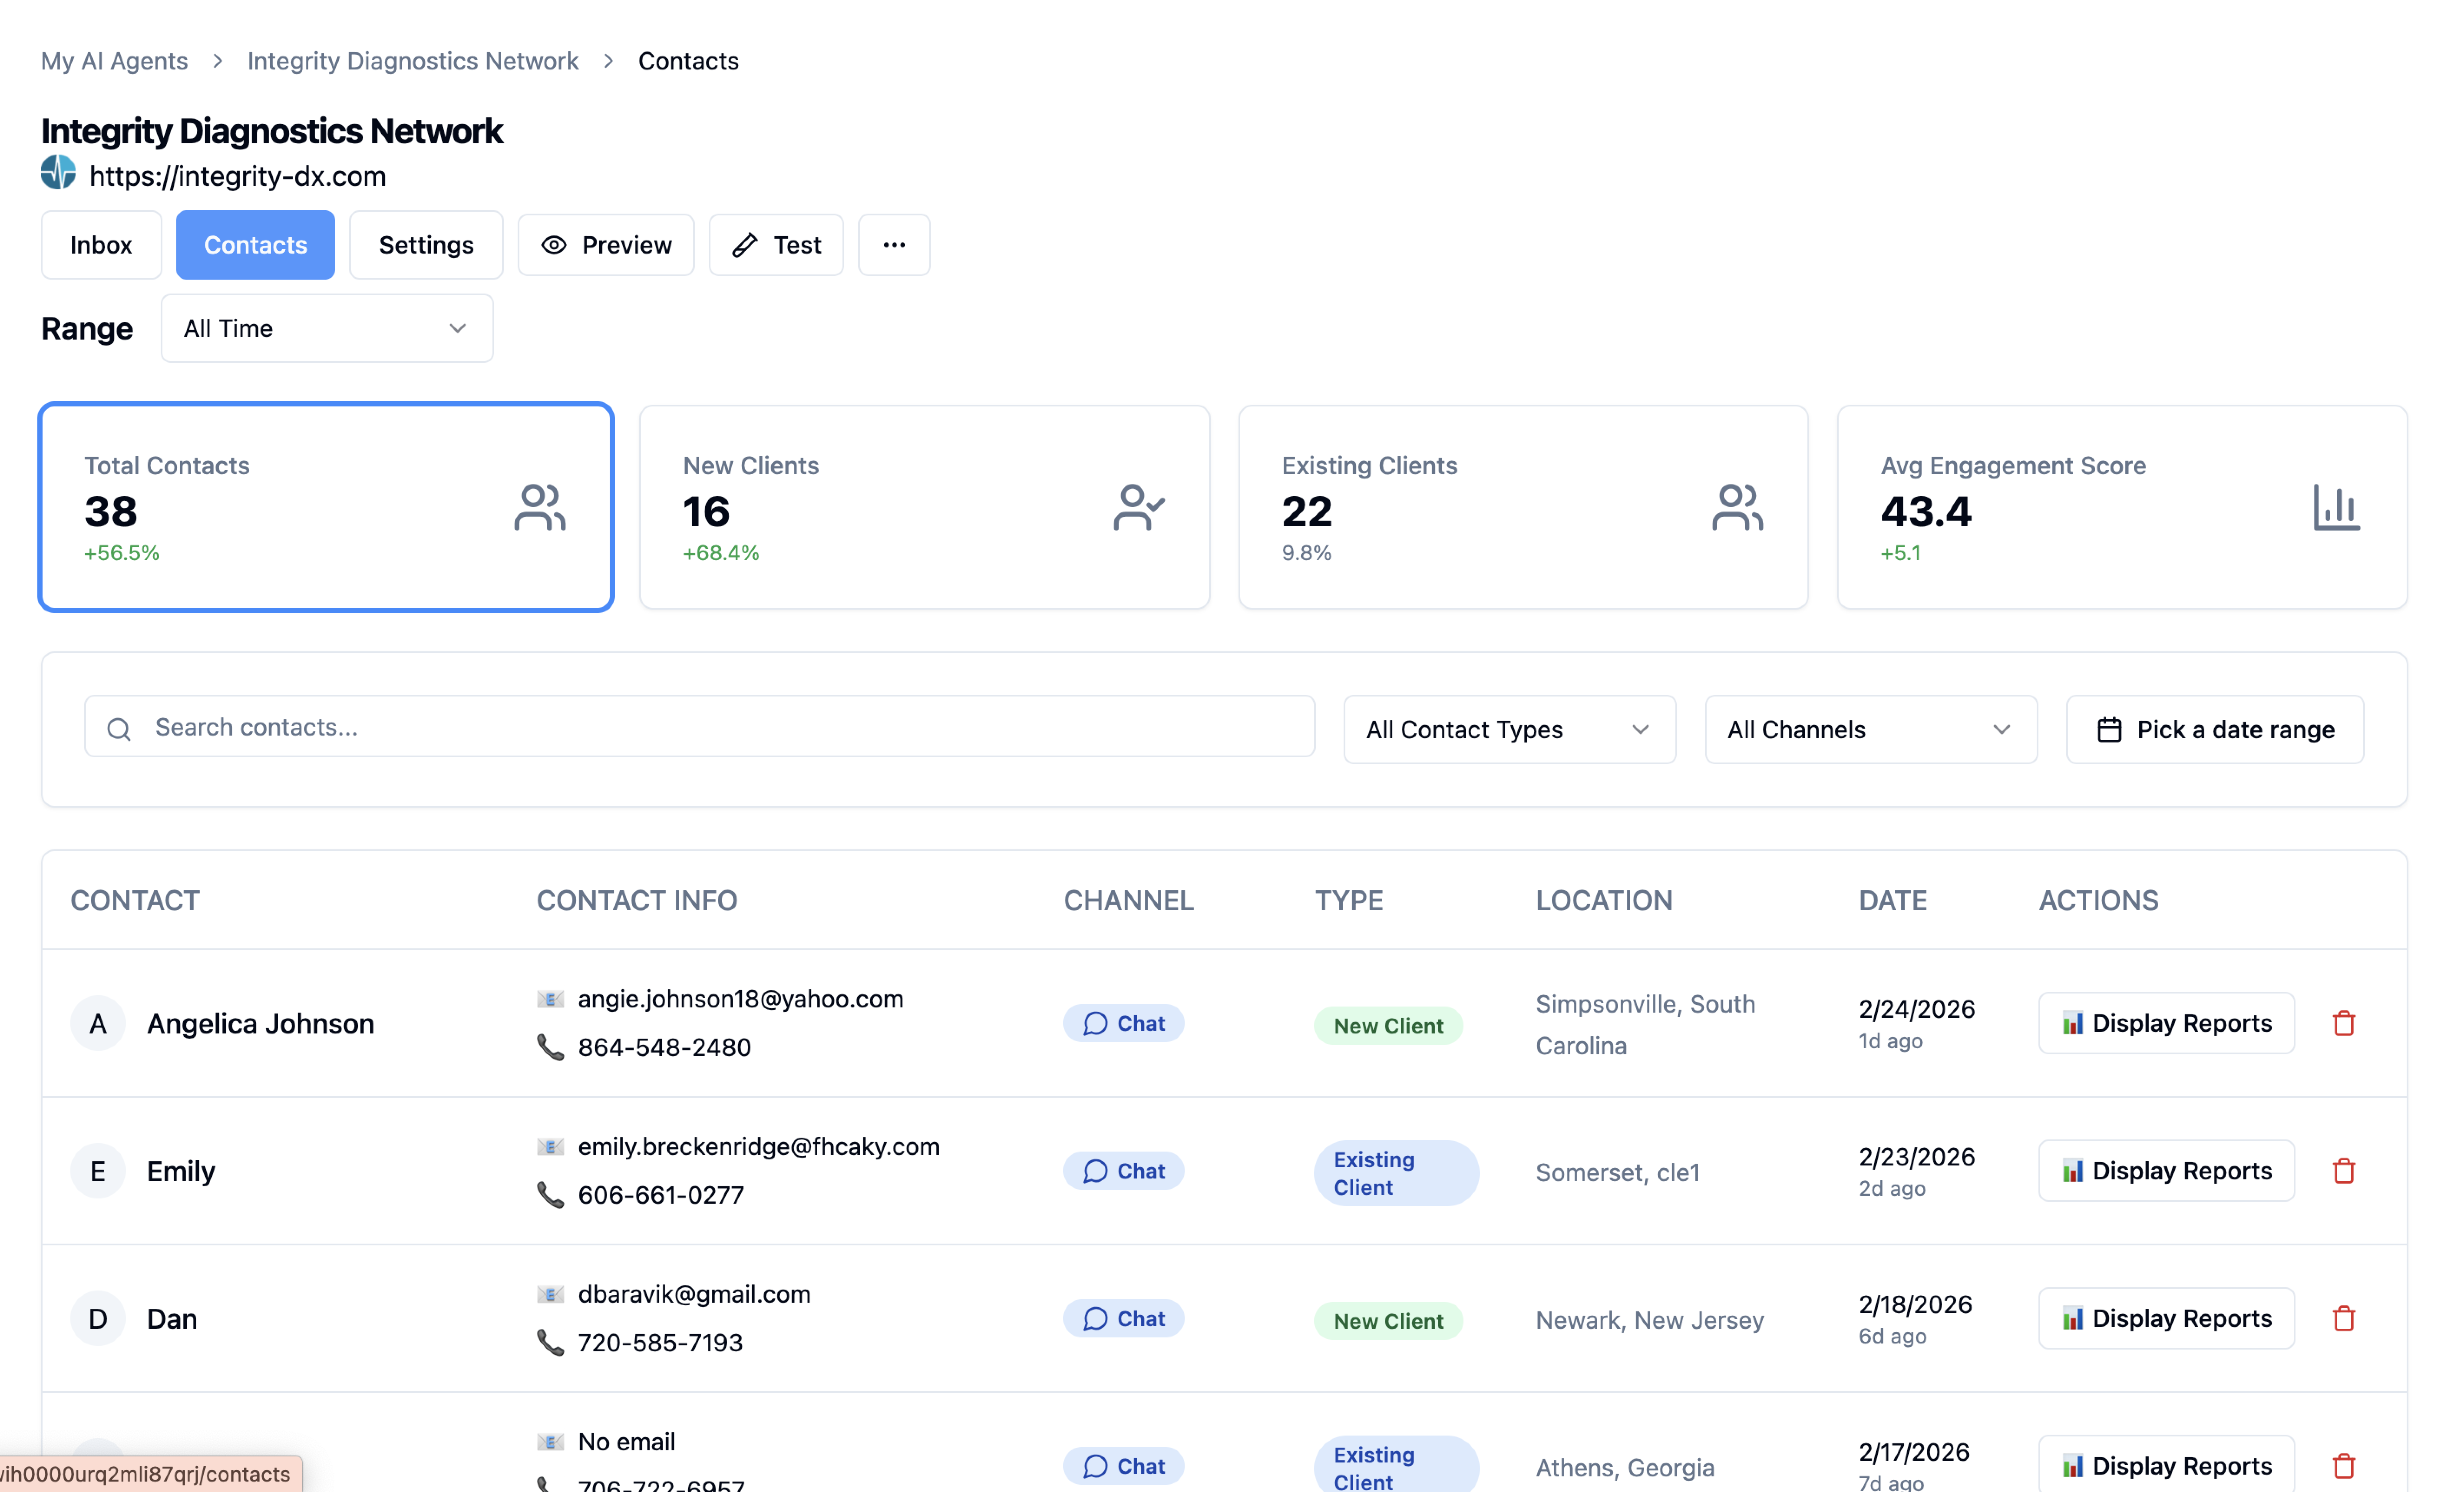Open the Settings tab
The height and width of the screenshot is (1492, 2464).
(426, 245)
